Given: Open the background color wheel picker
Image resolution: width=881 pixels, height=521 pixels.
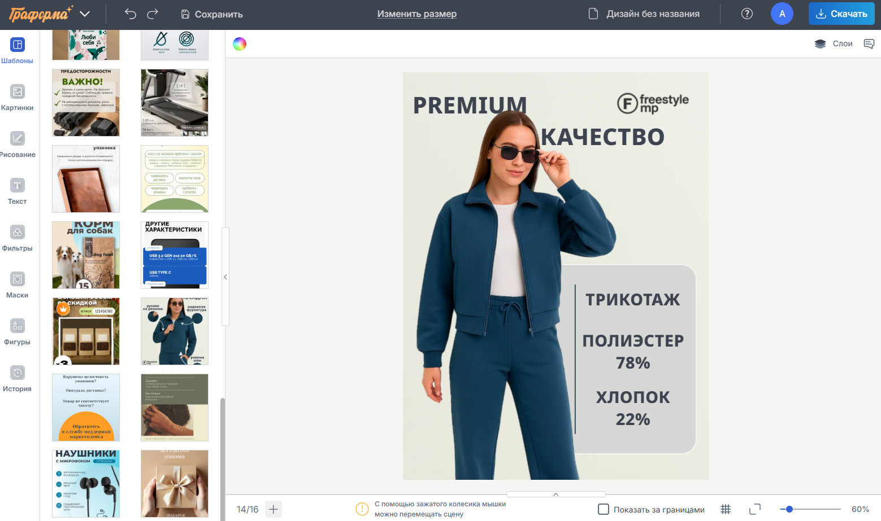Looking at the screenshot, I should [240, 44].
